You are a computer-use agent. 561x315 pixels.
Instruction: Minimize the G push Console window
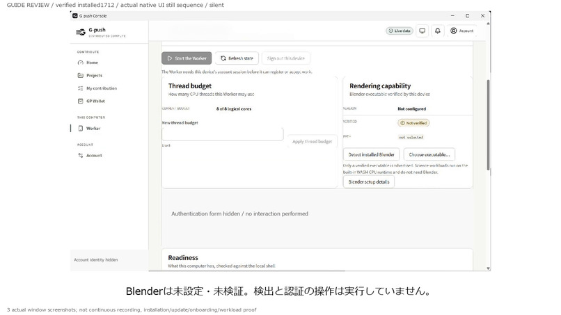(x=452, y=16)
